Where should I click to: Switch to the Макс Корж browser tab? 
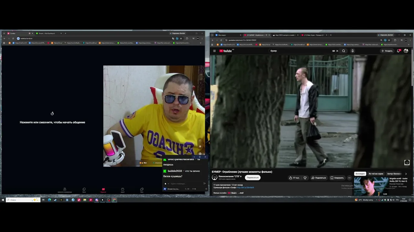(x=314, y=35)
